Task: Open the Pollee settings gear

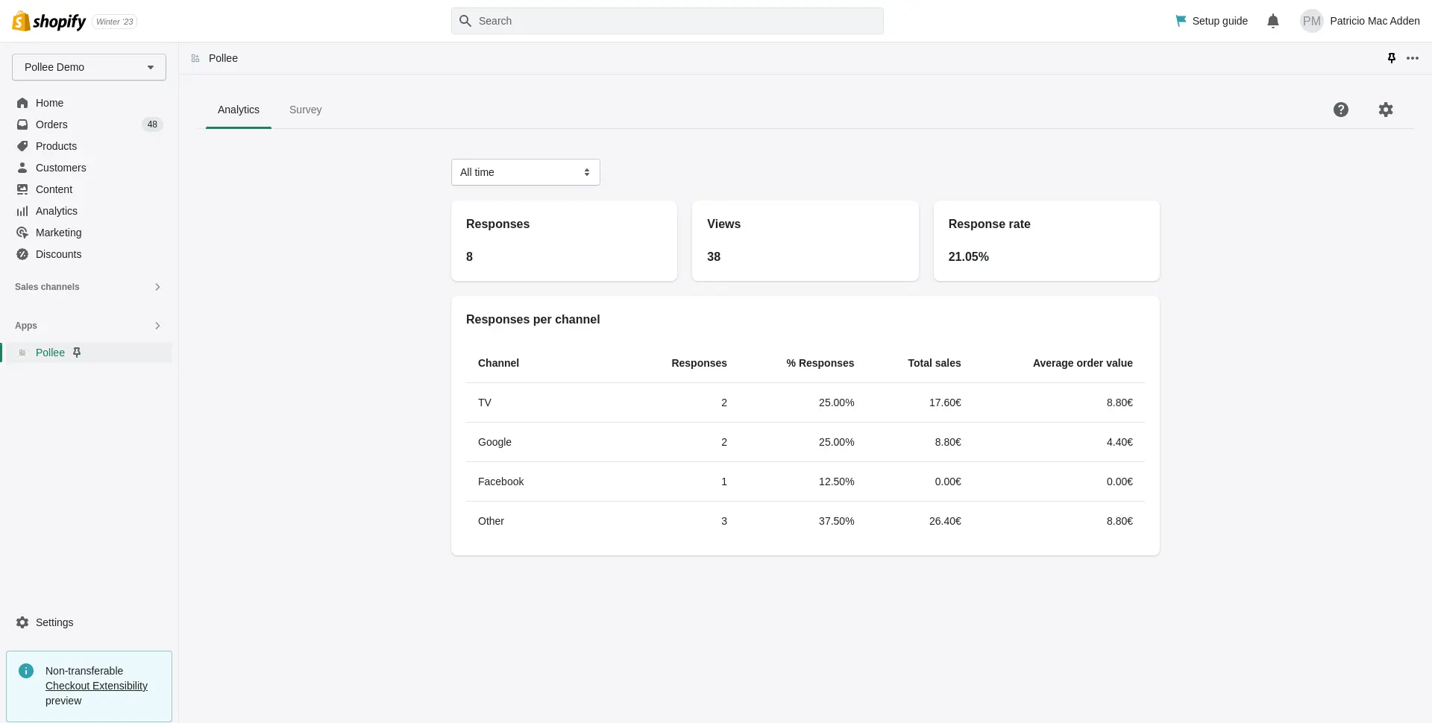Action: coord(1387,110)
